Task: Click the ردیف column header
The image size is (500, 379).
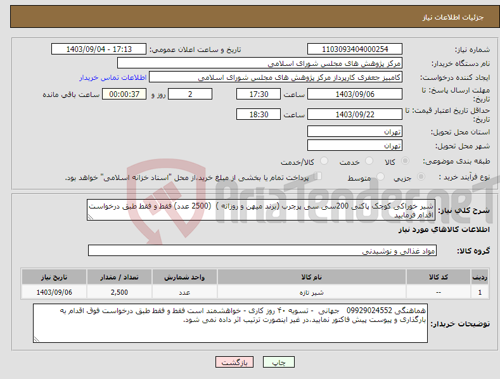Action: tap(480, 277)
